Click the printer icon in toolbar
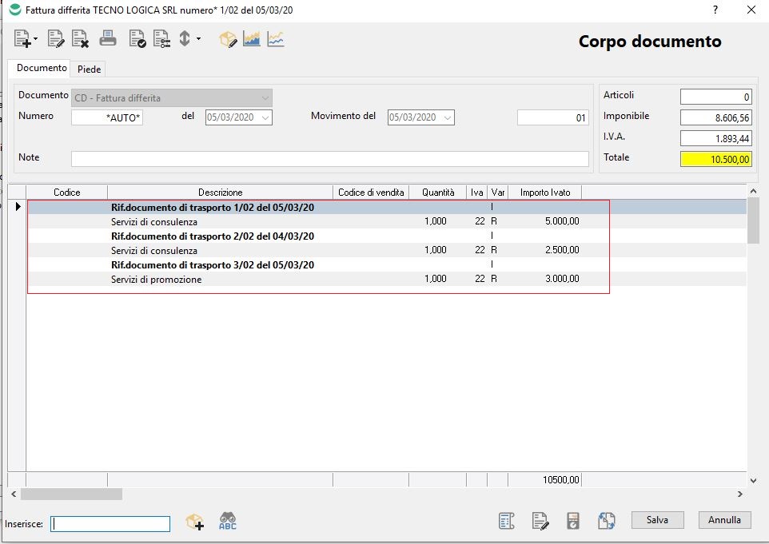 click(108, 38)
